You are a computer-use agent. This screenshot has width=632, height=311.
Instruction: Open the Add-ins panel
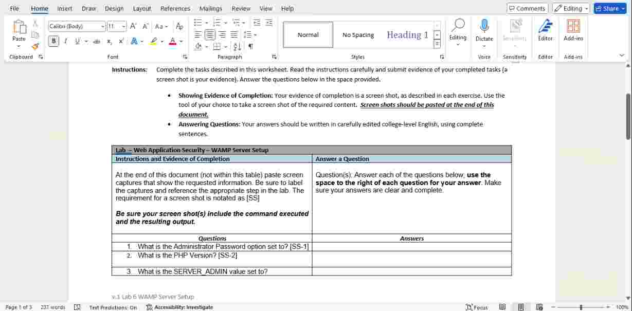[573, 34]
